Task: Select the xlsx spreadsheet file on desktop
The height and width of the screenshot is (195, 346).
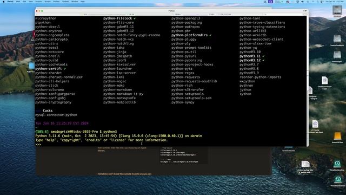Action: (305, 164)
